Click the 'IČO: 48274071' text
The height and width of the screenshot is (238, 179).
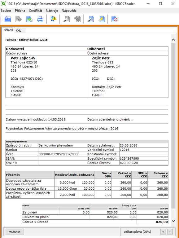click(22, 79)
